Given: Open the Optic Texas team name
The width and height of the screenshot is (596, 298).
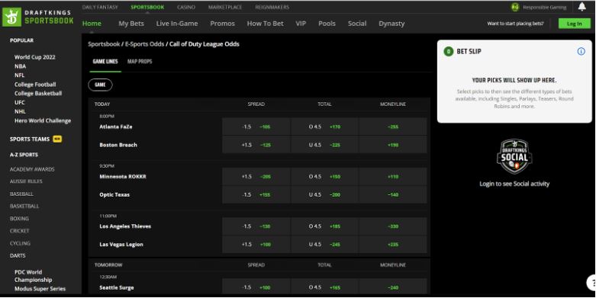Looking at the screenshot, I should tap(114, 195).
